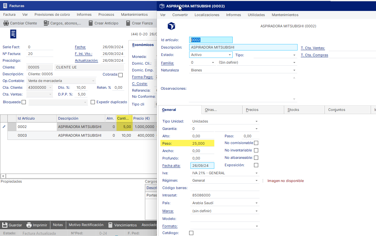The width and height of the screenshot is (376, 236).
Task: Open Previsiones de cobro menu
Action: click(x=52, y=14)
